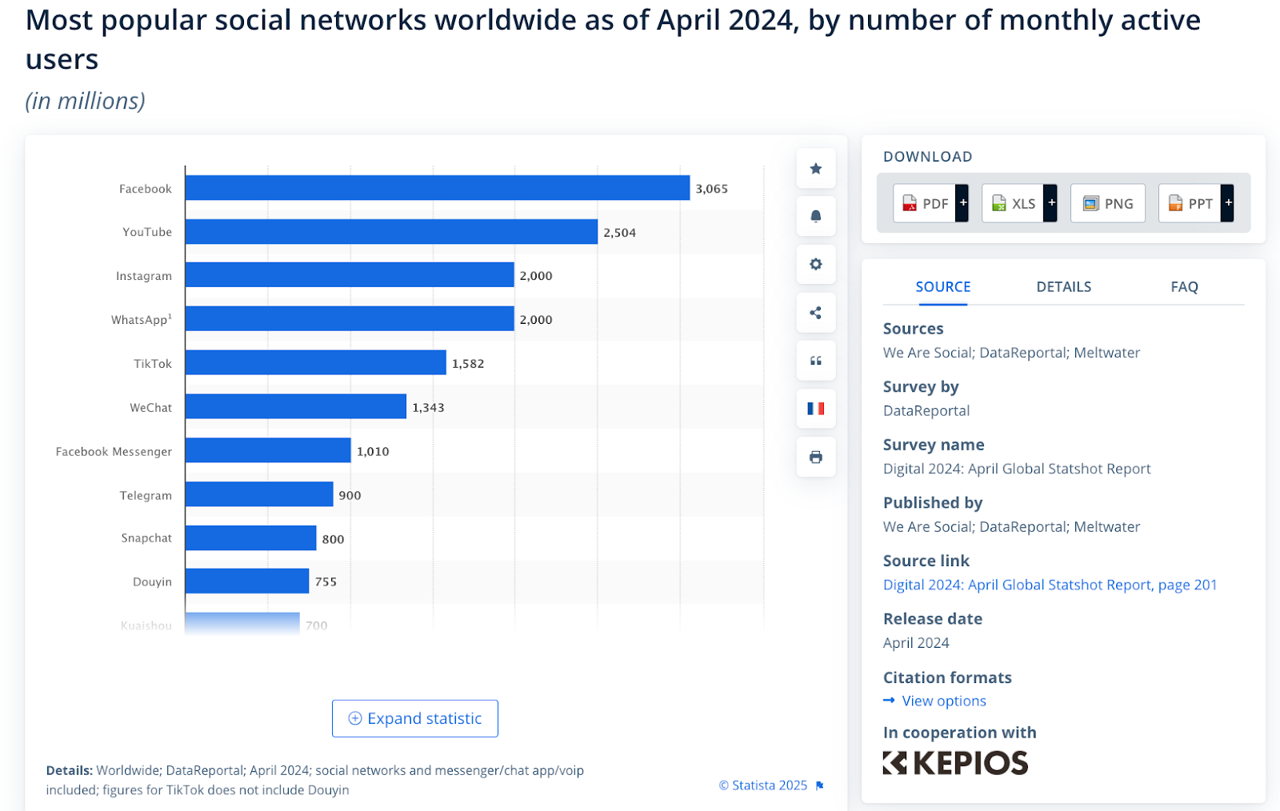Expand the XLS plus options
The image size is (1280, 811).
pyautogui.click(x=1050, y=203)
